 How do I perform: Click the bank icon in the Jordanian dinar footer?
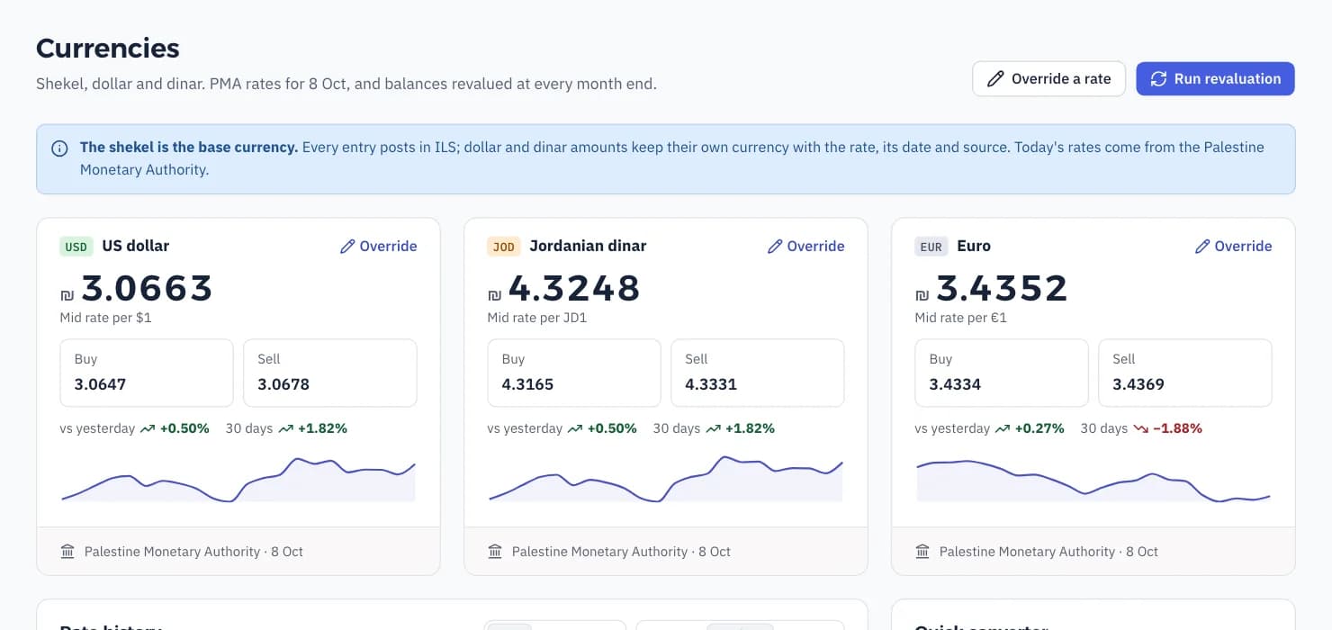495,551
